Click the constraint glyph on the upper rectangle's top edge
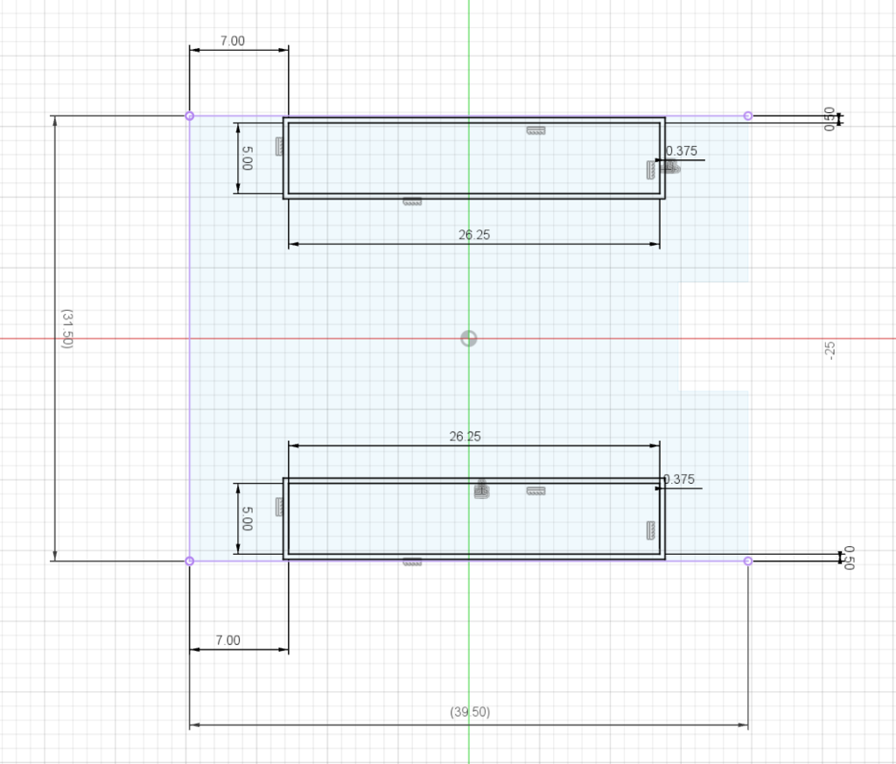This screenshot has height=764, width=896. tap(535, 131)
